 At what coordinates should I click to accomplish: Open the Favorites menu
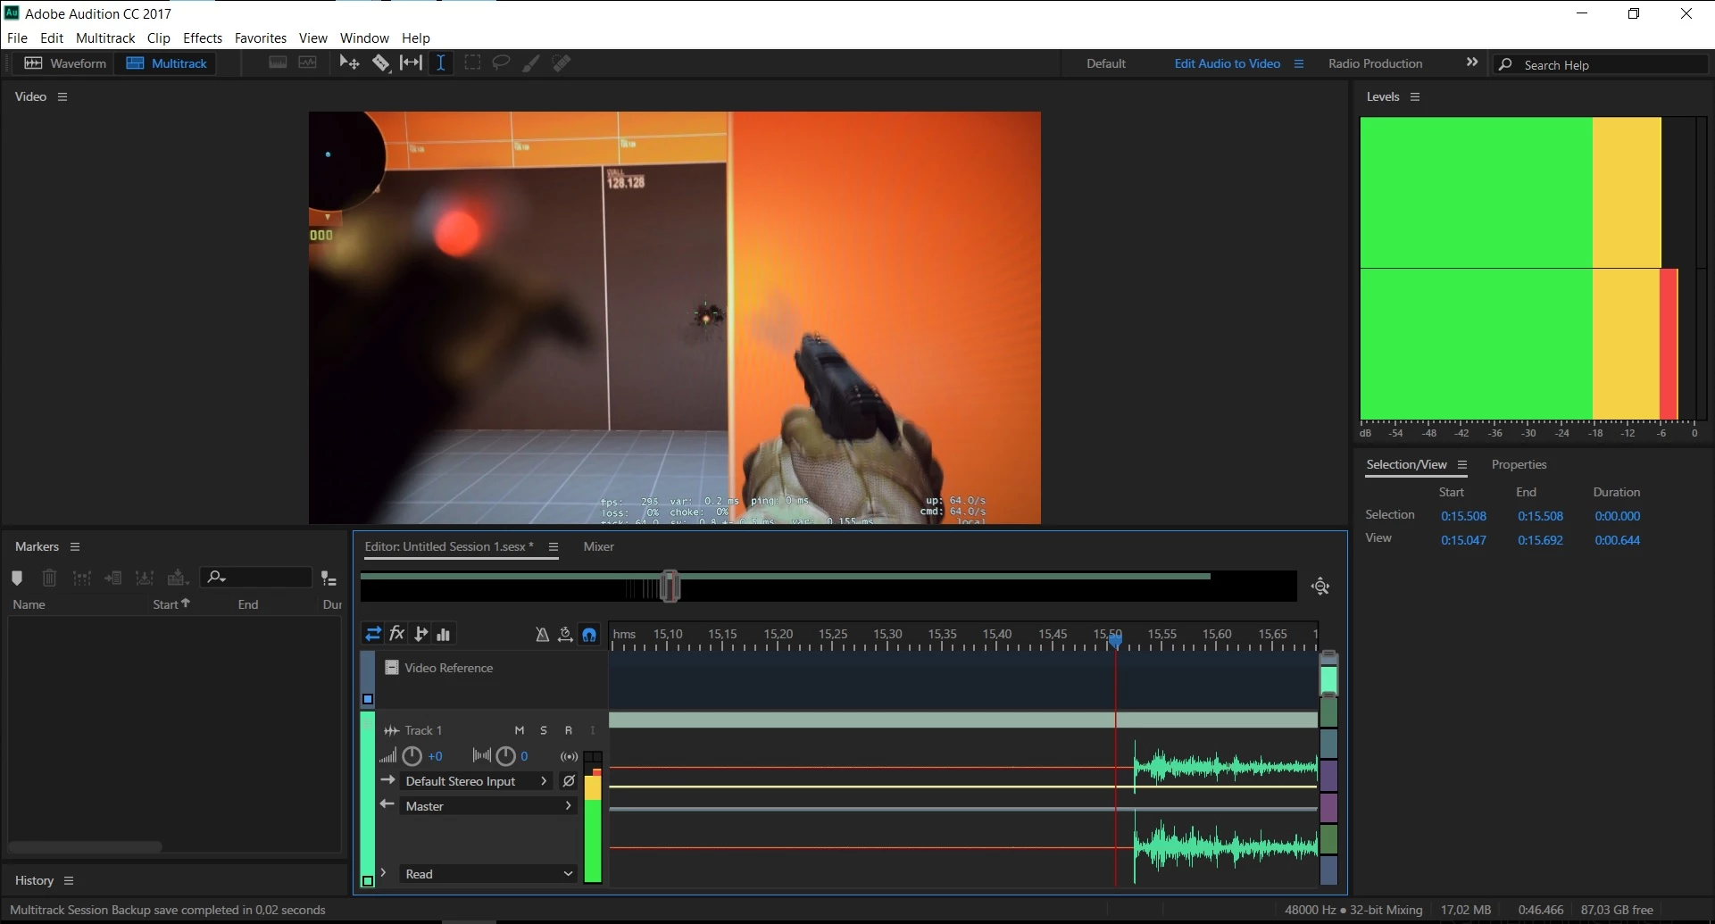261,37
